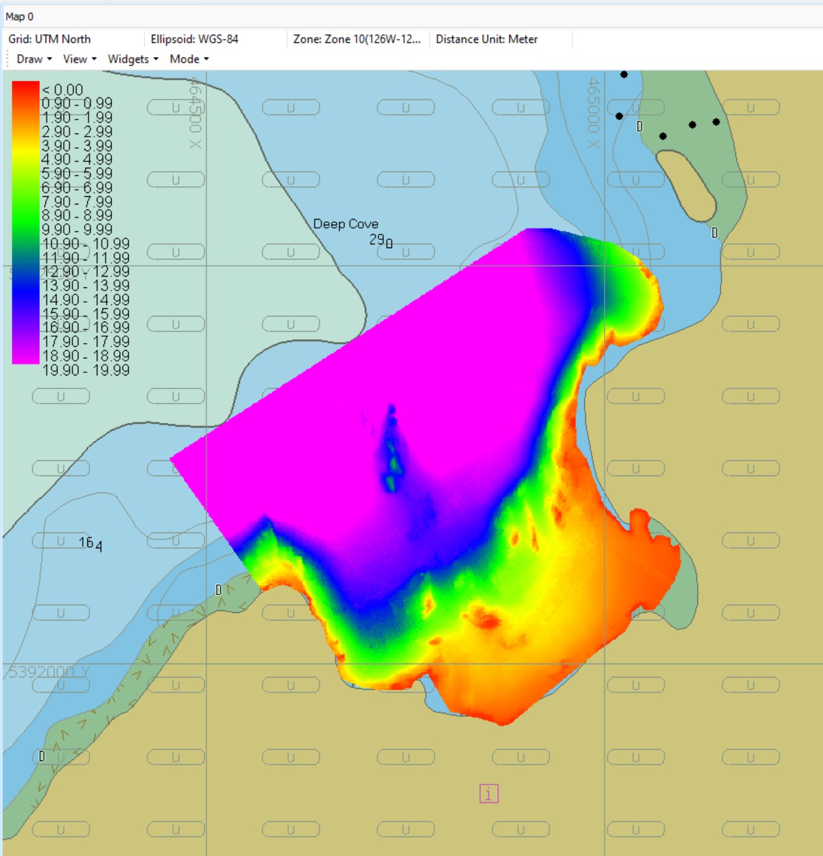Click the 29 depth sounding near Deep Cove
Screen dimensions: 823x856
tap(379, 240)
